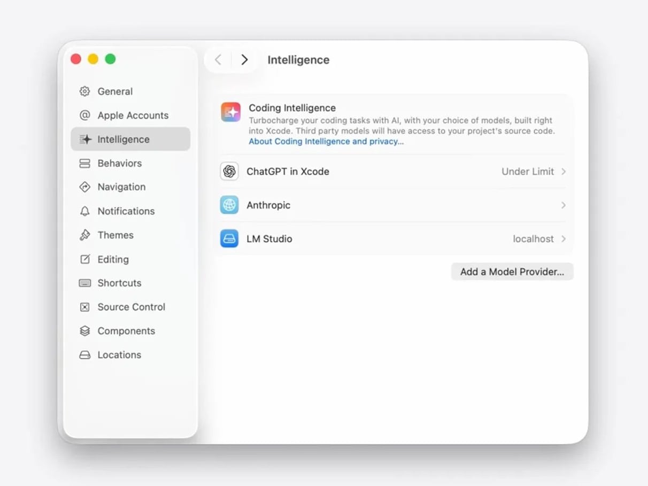
Task: Expand the Anthropic row chevron
Action: pyautogui.click(x=564, y=205)
